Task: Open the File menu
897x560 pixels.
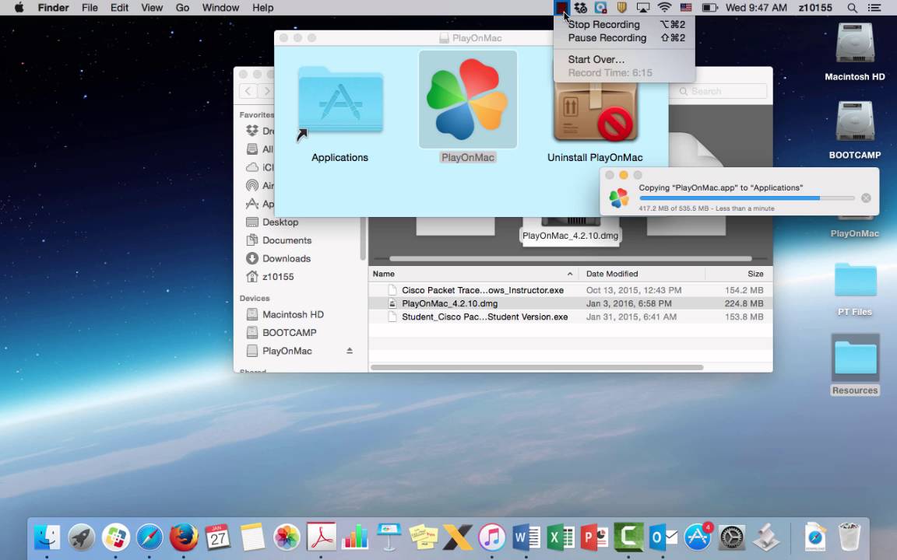Action: [90, 8]
